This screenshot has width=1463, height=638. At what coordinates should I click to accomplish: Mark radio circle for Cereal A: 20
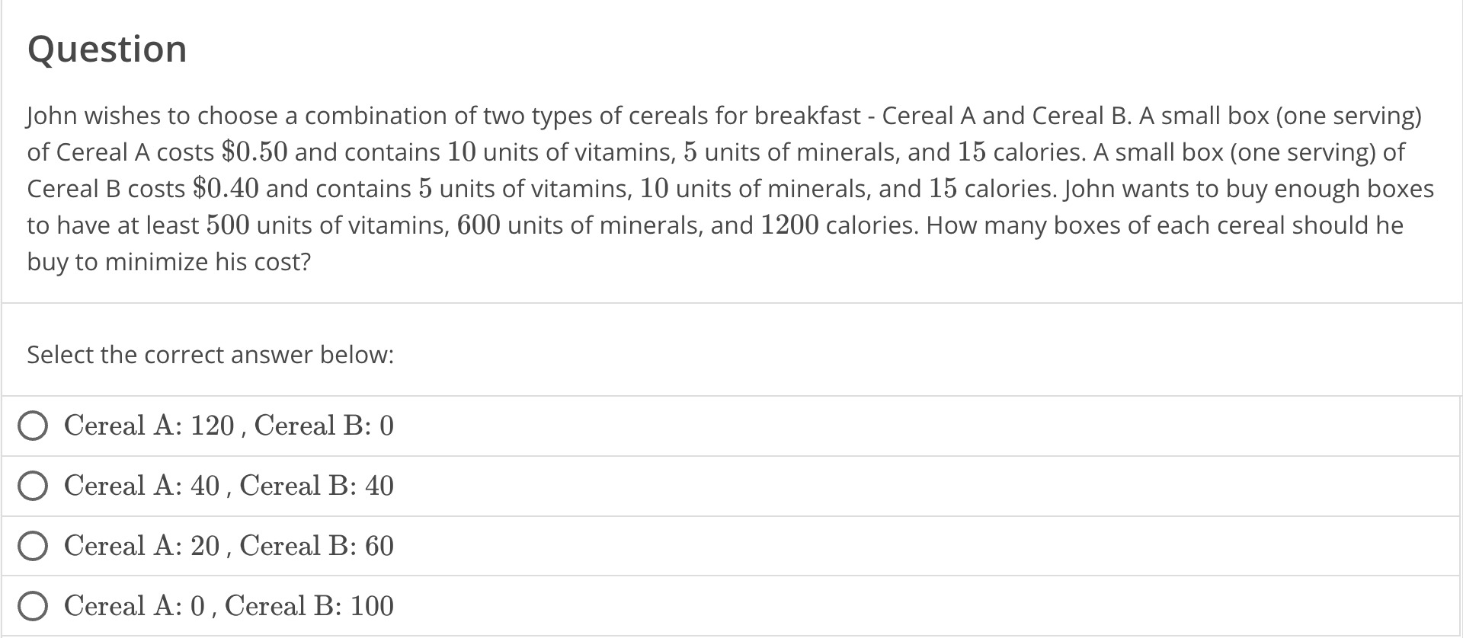(x=33, y=547)
